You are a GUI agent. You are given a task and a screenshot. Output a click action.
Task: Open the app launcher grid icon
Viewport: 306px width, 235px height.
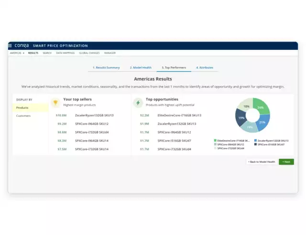tap(10, 46)
